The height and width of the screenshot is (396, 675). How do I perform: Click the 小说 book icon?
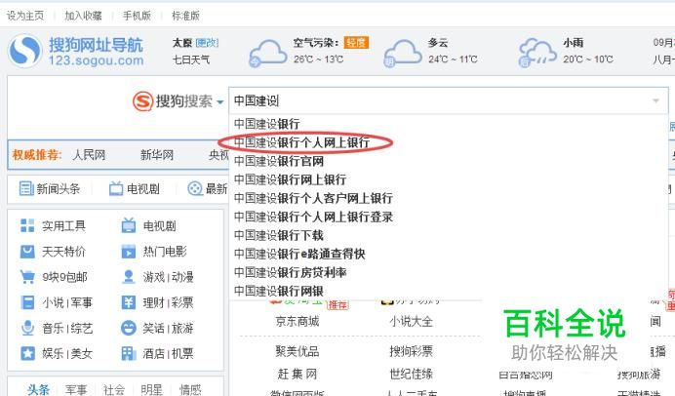tap(27, 302)
